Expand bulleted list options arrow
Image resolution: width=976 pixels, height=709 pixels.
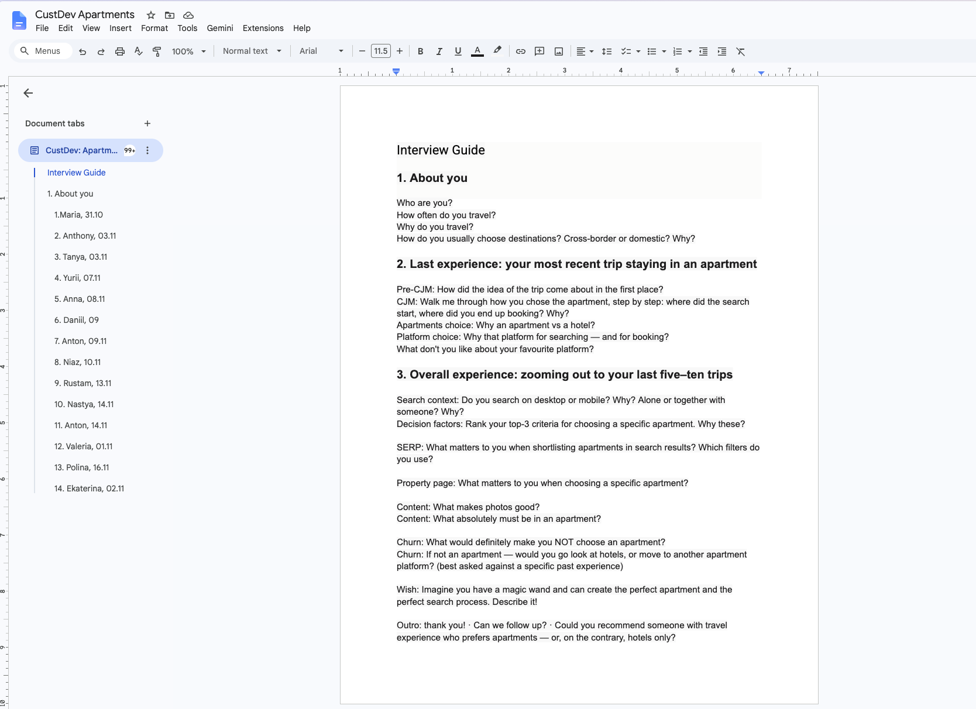[664, 51]
